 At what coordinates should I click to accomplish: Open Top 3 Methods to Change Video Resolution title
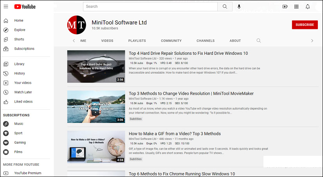pos(191,94)
